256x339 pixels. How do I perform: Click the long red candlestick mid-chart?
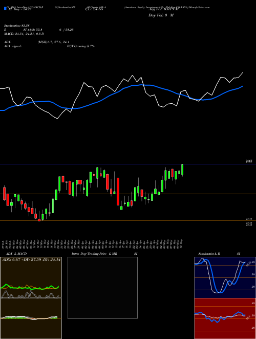[x=118, y=192]
